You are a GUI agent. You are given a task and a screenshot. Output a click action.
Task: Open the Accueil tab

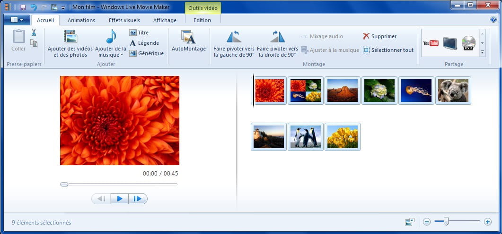click(45, 20)
